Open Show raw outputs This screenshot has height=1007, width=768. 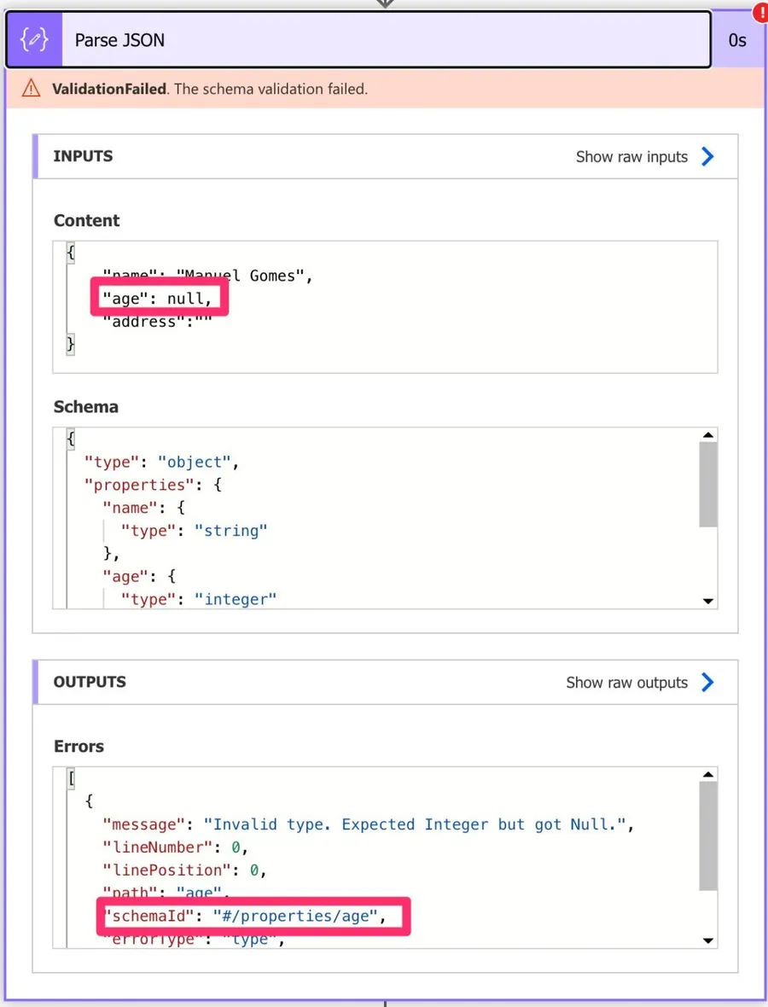click(x=626, y=682)
